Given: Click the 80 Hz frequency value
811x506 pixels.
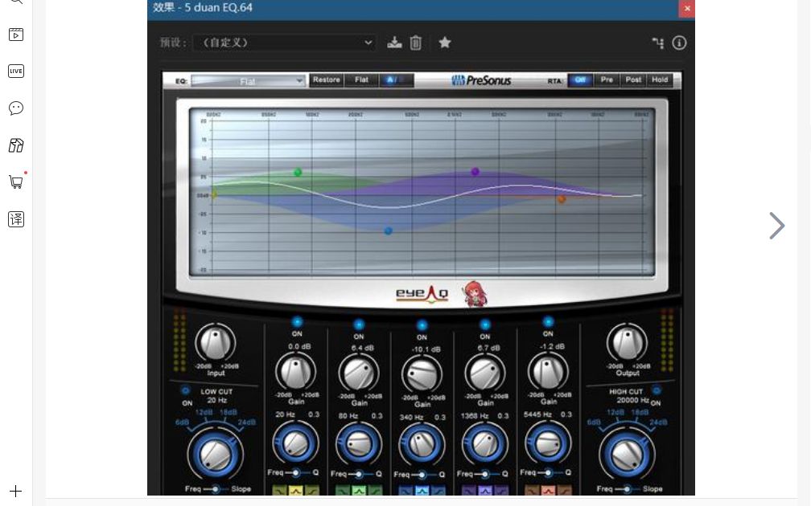Looking at the screenshot, I should coord(348,416).
